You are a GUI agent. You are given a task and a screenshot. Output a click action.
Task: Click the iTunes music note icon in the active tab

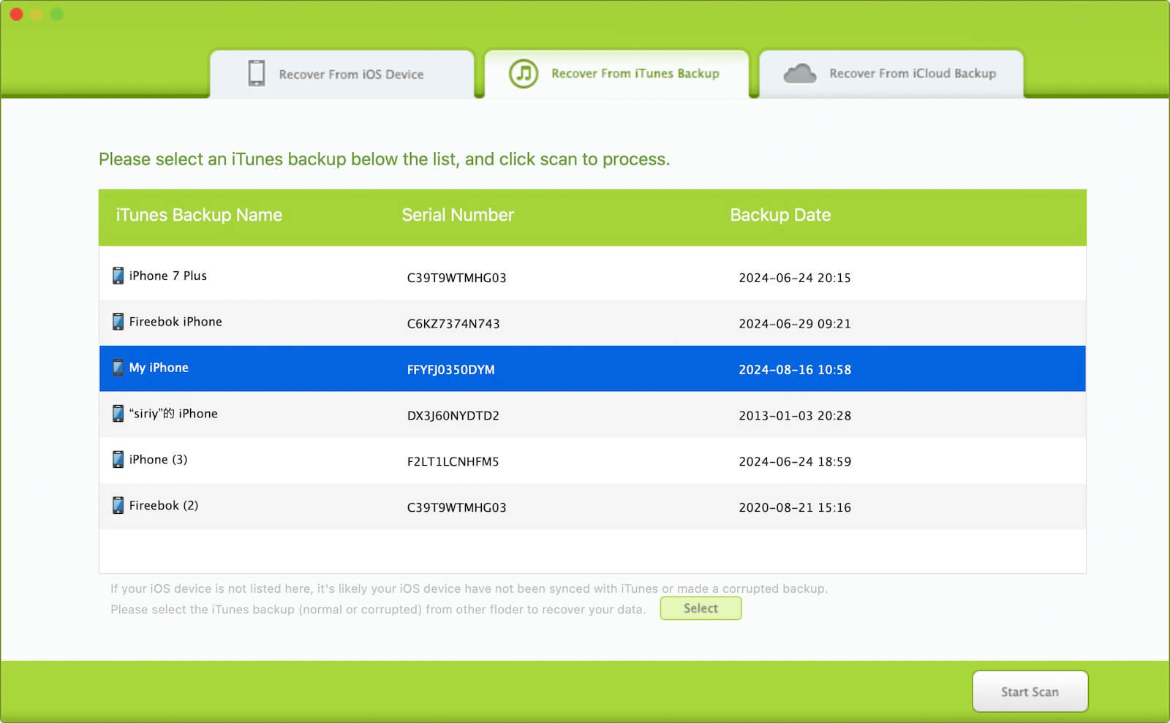(524, 73)
